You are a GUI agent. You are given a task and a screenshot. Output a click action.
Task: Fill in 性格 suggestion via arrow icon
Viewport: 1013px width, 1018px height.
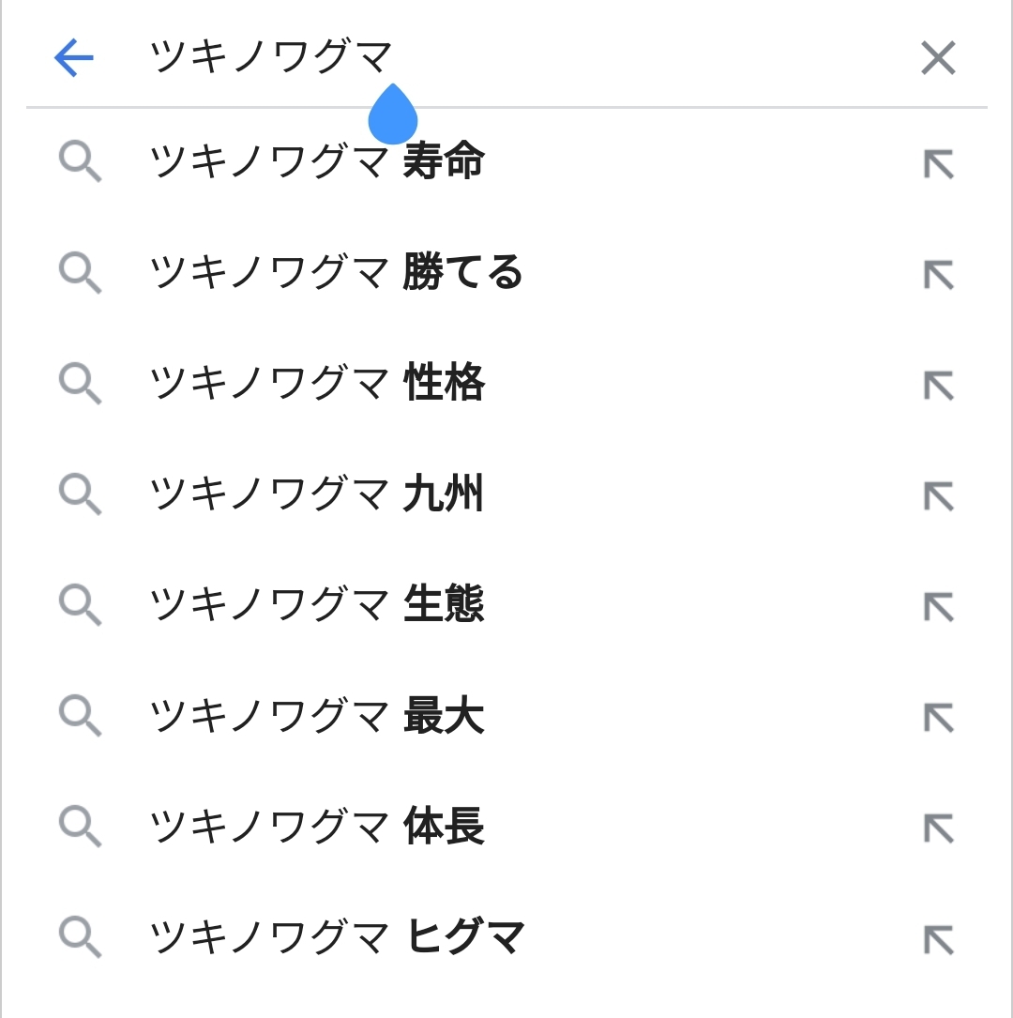[939, 386]
